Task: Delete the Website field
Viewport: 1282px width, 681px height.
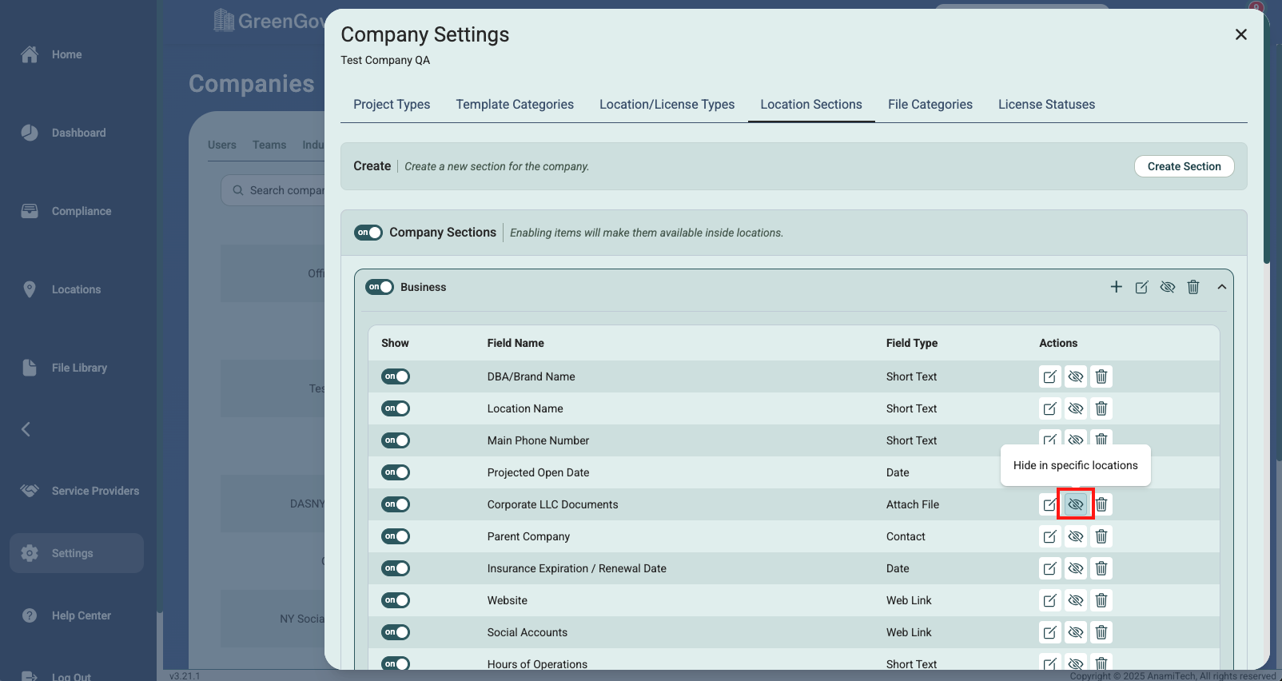Action: pos(1101,600)
